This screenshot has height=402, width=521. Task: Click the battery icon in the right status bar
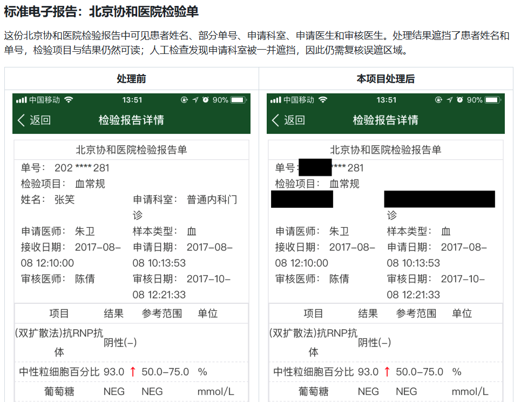click(x=493, y=100)
